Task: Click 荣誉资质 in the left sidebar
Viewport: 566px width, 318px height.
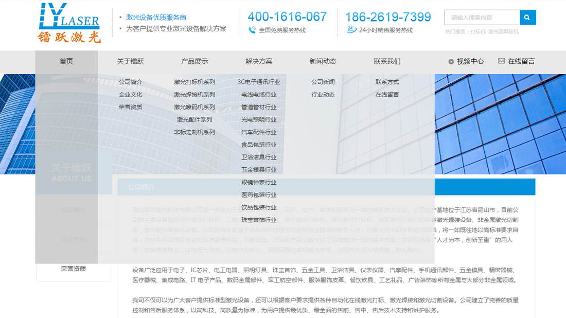Action: pos(73,269)
